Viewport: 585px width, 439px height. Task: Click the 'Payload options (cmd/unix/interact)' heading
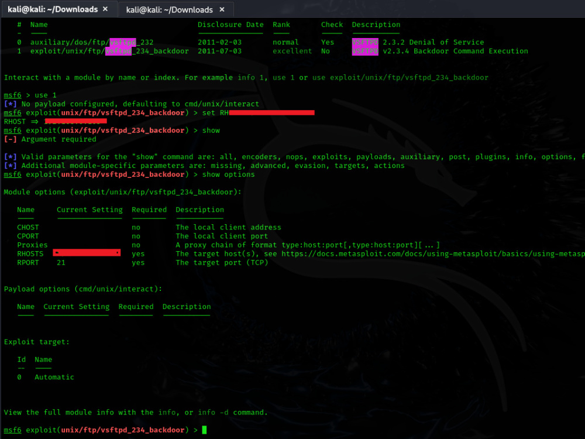83,289
